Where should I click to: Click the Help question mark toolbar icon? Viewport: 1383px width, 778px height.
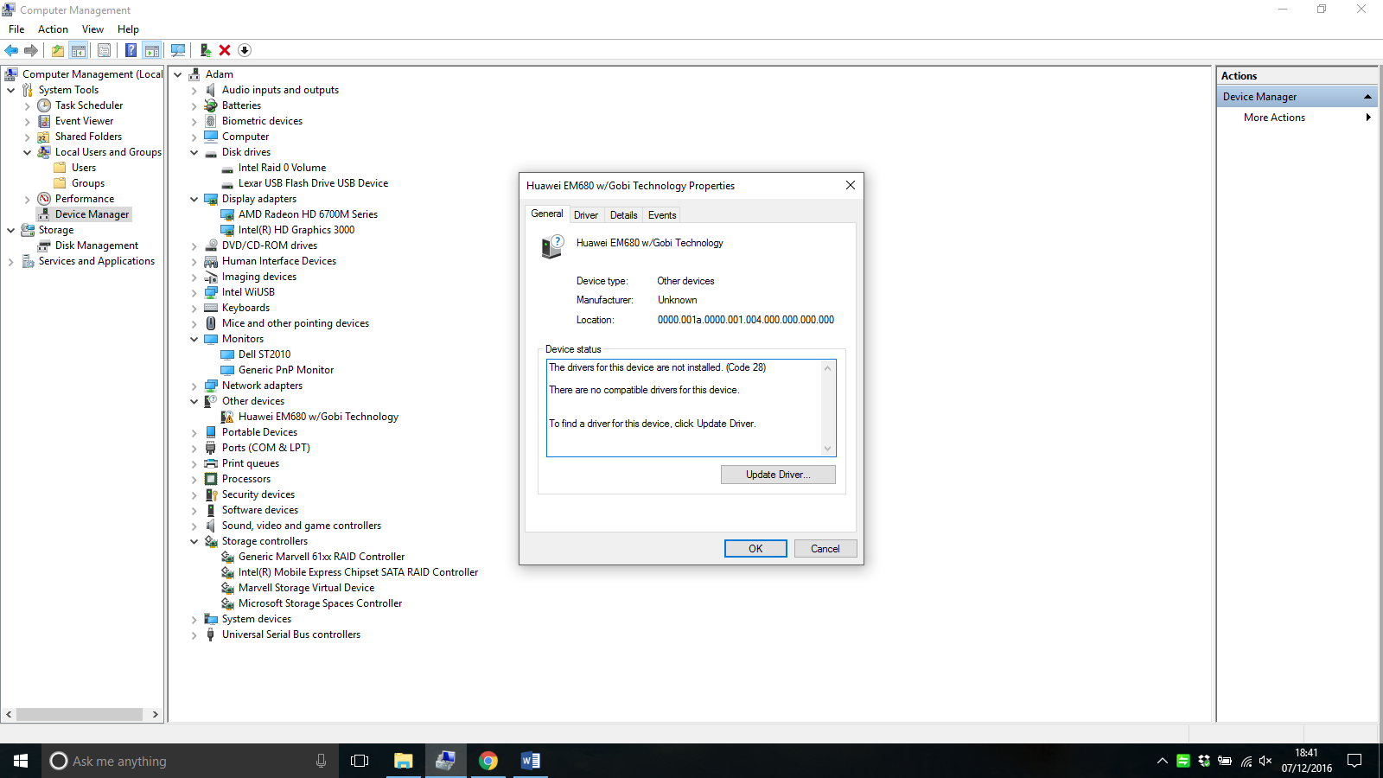(131, 50)
